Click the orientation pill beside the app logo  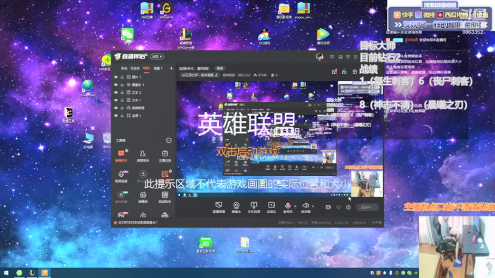pyautogui.click(x=157, y=56)
